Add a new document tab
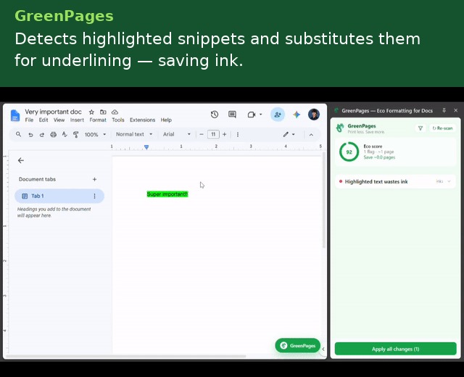Image resolution: width=464 pixels, height=377 pixels. pos(94,179)
